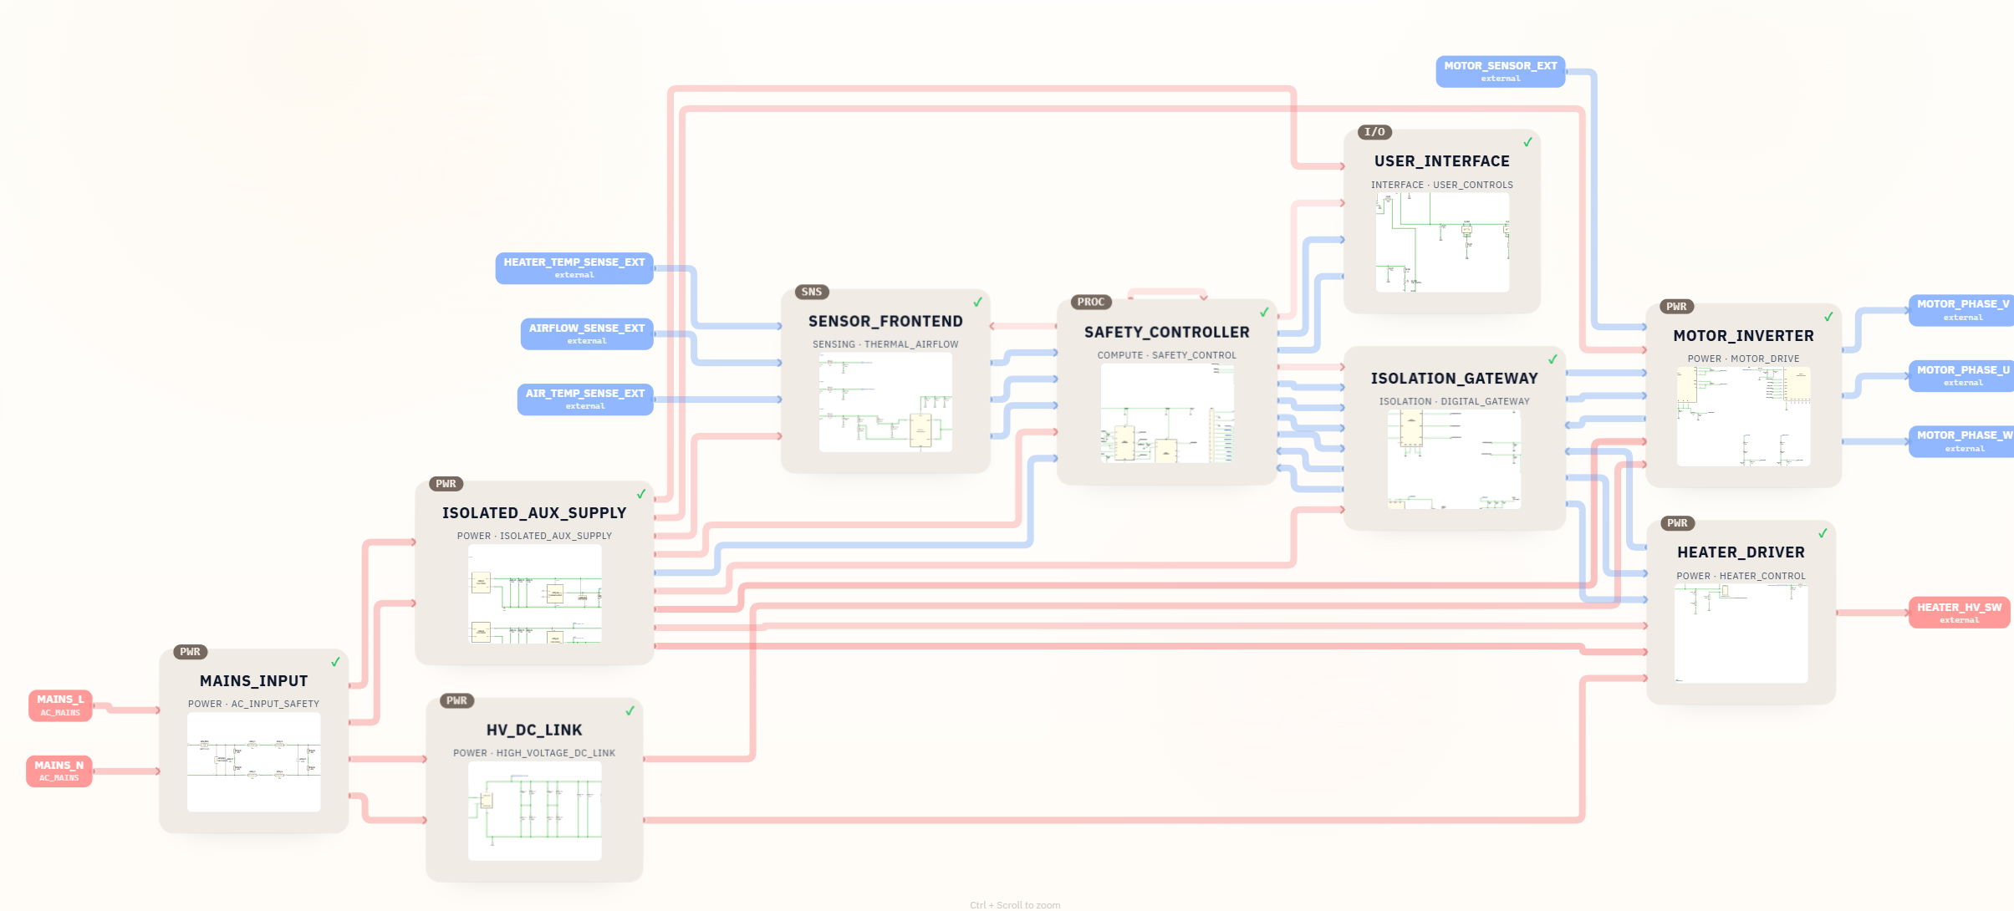Image resolution: width=2014 pixels, height=911 pixels.
Task: Click the green checkmark on MOTOR_INVERTER block
Action: point(1828,317)
